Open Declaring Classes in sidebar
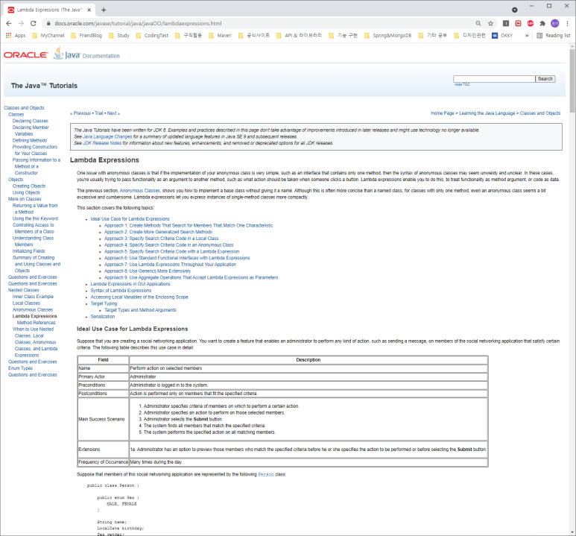576x536 pixels. pyautogui.click(x=31, y=121)
